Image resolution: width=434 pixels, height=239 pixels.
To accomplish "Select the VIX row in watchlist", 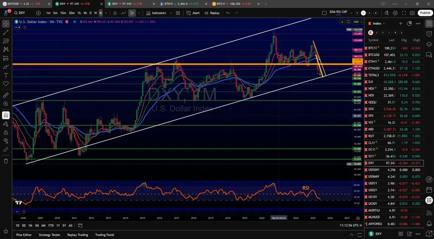I will tap(394, 123).
